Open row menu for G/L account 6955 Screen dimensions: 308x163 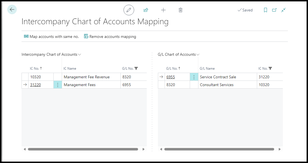(194, 77)
